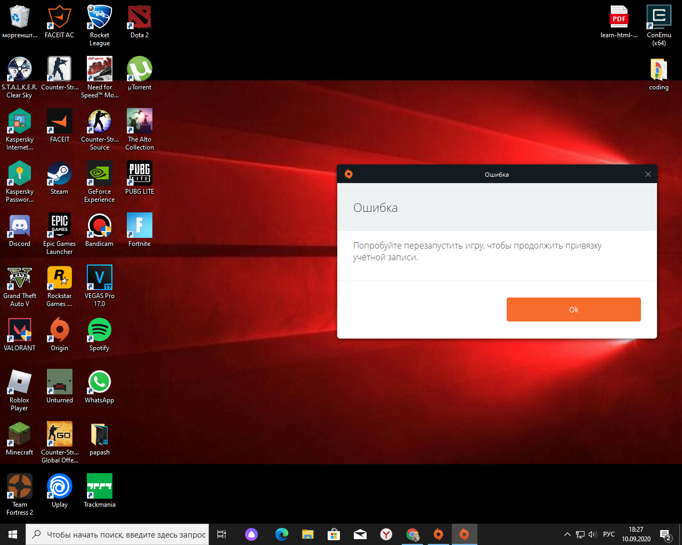Expand the hidden system tray icons
This screenshot has height=545, width=682.
point(567,534)
